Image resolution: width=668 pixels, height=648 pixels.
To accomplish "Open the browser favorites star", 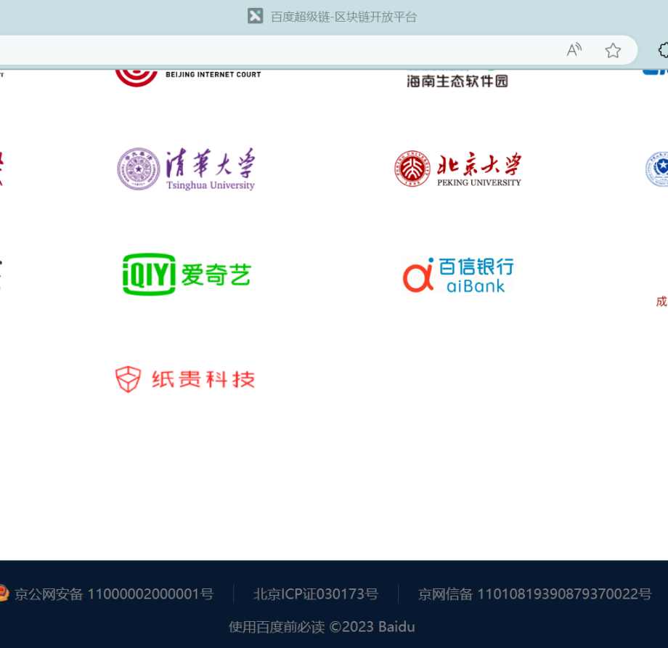I will pyautogui.click(x=612, y=50).
